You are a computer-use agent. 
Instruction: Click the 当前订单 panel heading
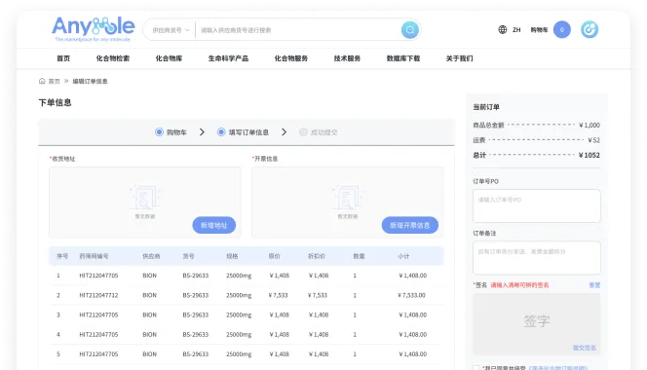(x=486, y=107)
